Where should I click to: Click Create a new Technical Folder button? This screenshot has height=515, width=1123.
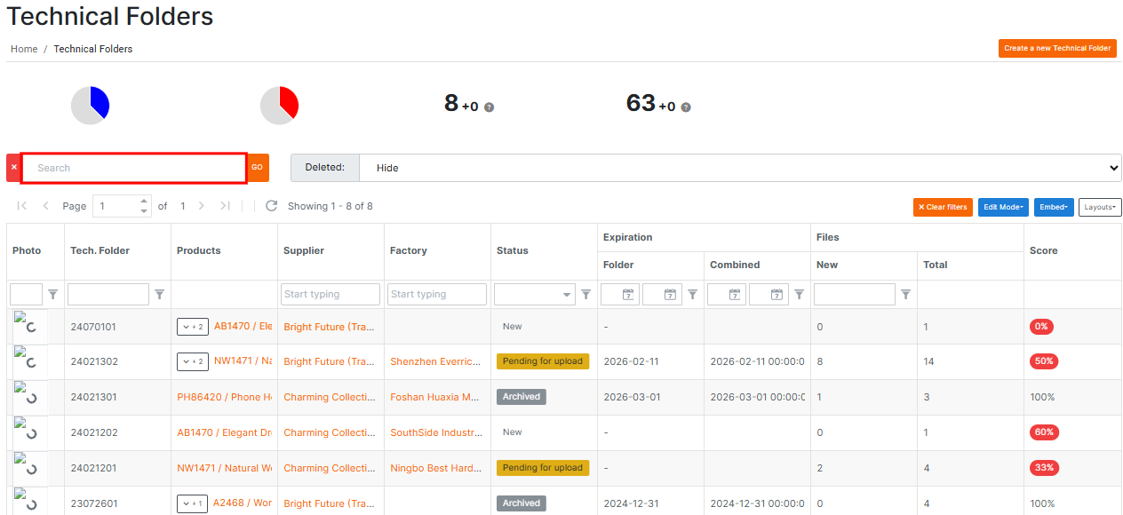click(x=1057, y=49)
